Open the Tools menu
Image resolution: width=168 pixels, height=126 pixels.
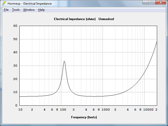click(x=16, y=10)
